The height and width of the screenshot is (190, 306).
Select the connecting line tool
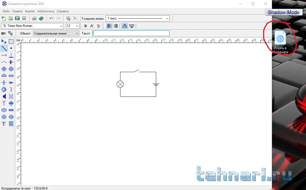click(x=4, y=48)
